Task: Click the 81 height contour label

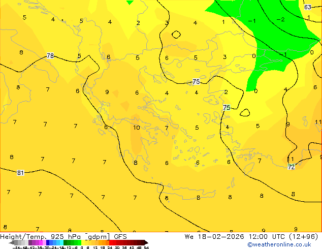Action: point(20,173)
